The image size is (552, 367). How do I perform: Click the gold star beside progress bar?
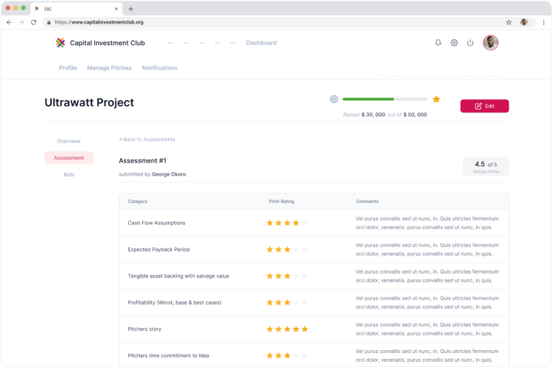coord(436,99)
